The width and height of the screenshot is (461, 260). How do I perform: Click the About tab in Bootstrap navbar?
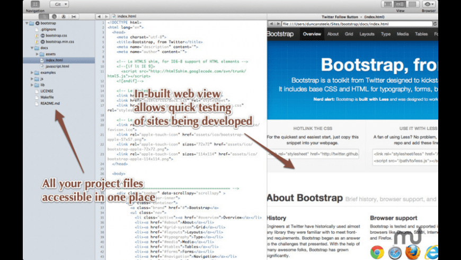(333, 34)
